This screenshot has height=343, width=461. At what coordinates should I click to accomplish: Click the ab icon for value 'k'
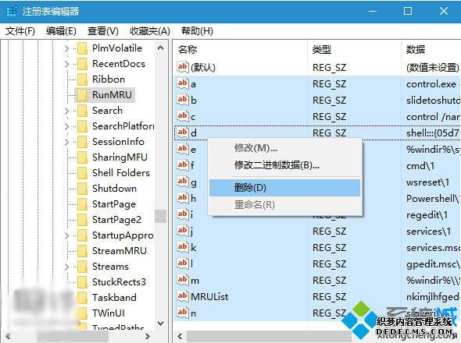click(x=182, y=247)
